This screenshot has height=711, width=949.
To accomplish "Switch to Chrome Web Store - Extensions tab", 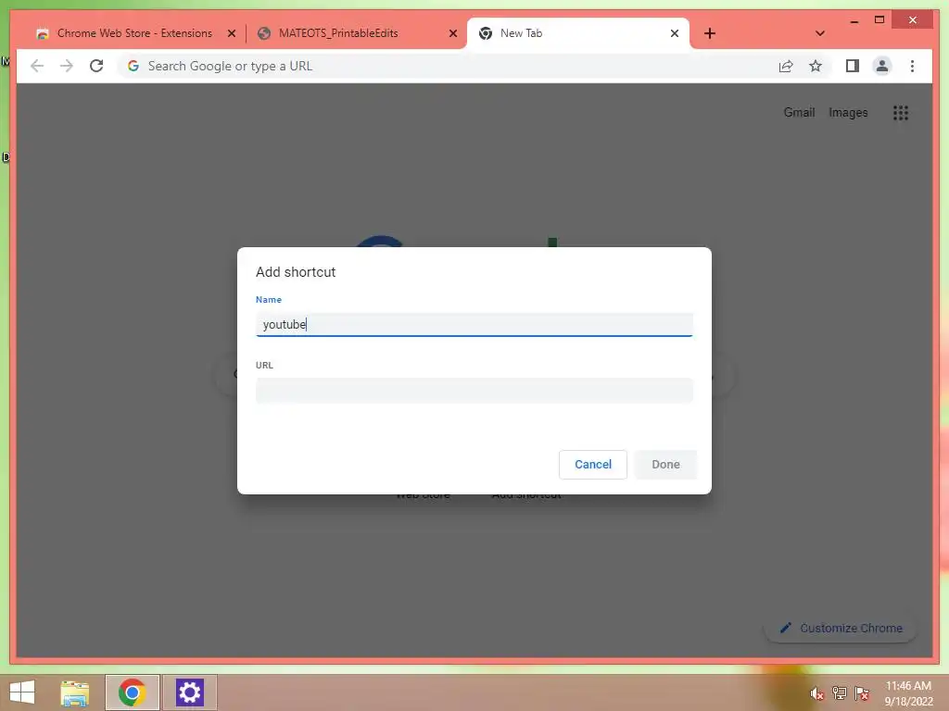I will (135, 33).
